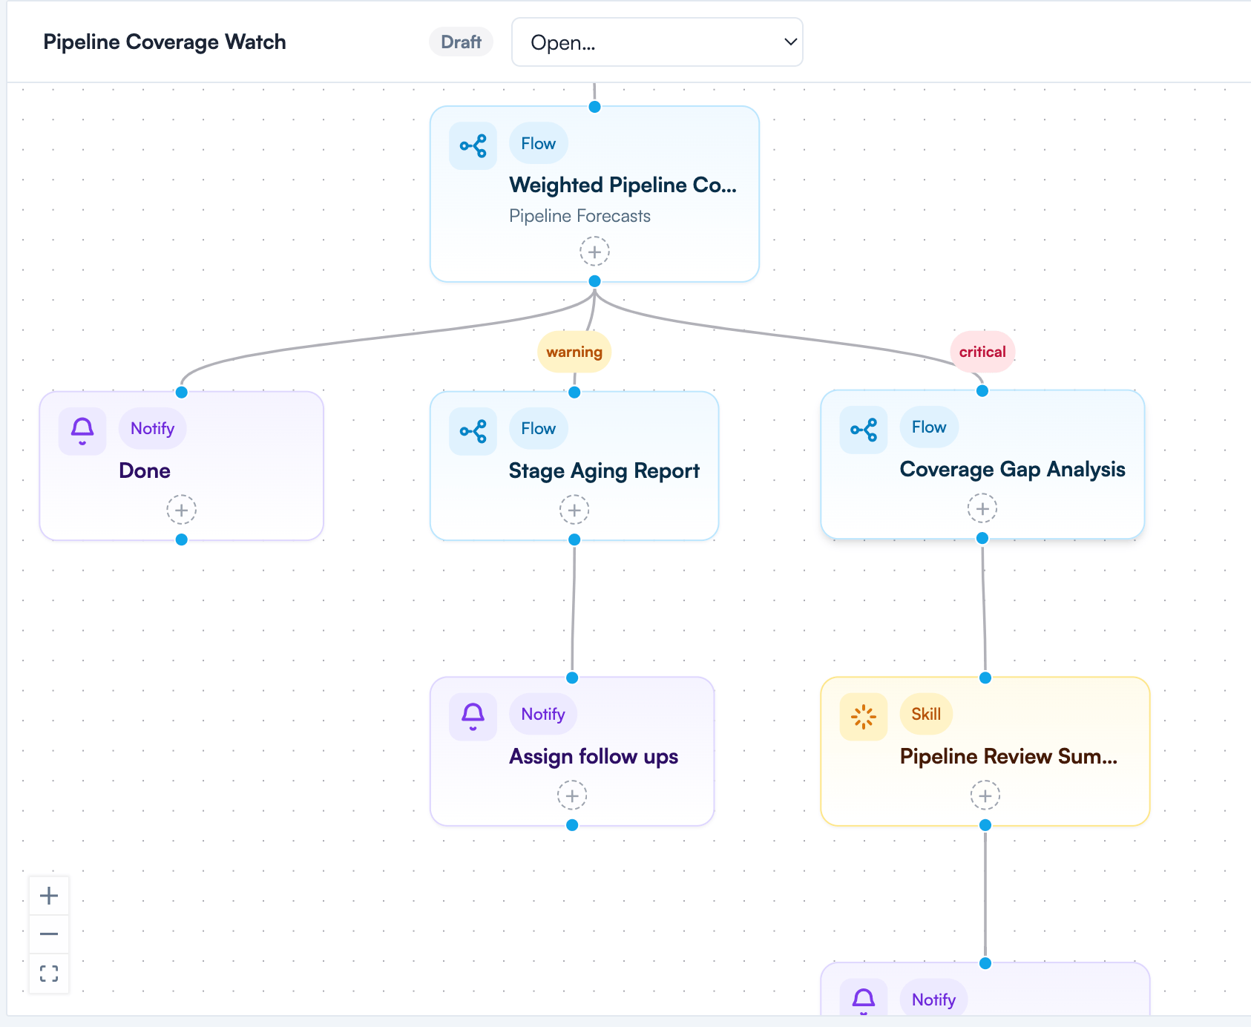
Task: Add a step under Coverage Gap Analysis
Action: (982, 508)
